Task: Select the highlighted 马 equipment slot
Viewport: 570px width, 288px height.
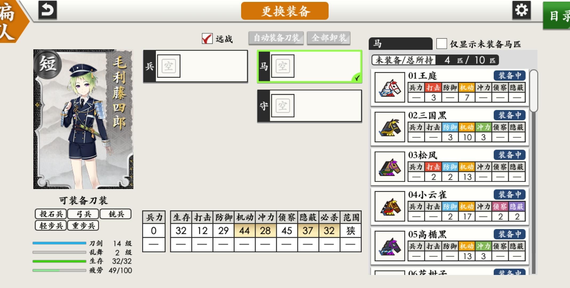Action: pos(309,66)
